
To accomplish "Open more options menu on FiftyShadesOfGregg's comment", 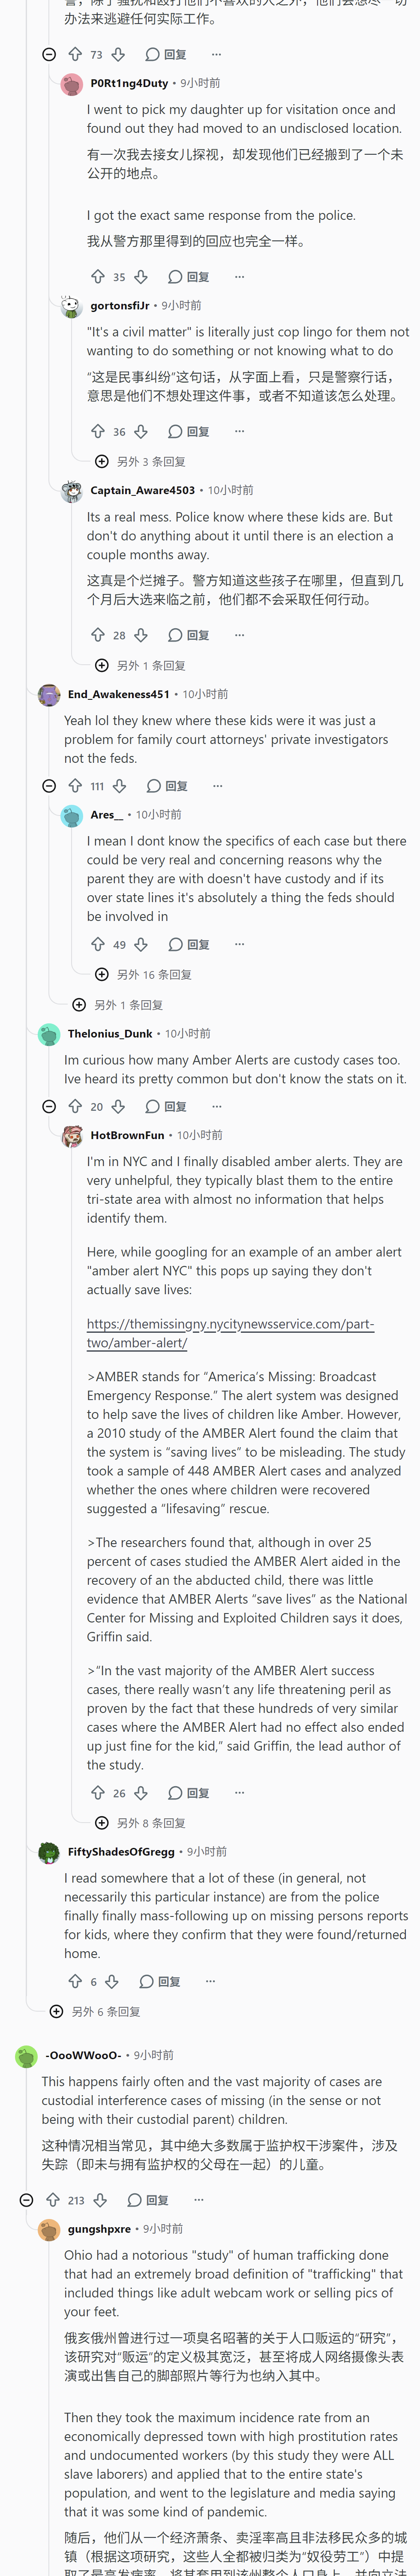I will tap(210, 1981).
